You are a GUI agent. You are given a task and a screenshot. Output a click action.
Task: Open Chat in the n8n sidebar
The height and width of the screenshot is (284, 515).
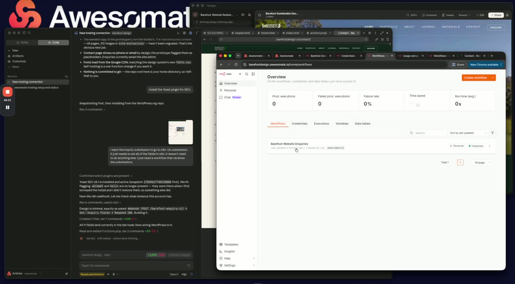point(237,97)
